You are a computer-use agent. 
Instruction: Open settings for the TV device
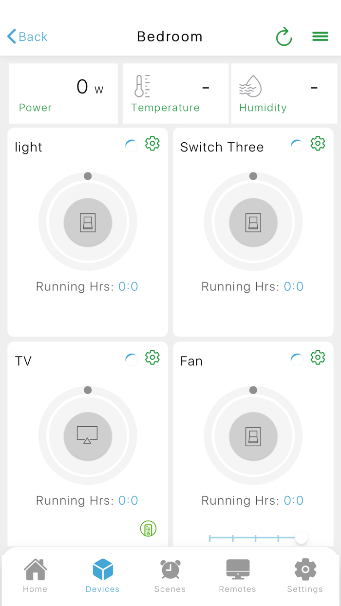pos(152,357)
